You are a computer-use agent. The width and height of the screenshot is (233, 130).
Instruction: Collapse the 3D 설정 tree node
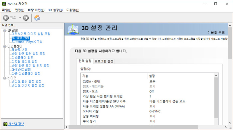pyautogui.click(x=5, y=31)
